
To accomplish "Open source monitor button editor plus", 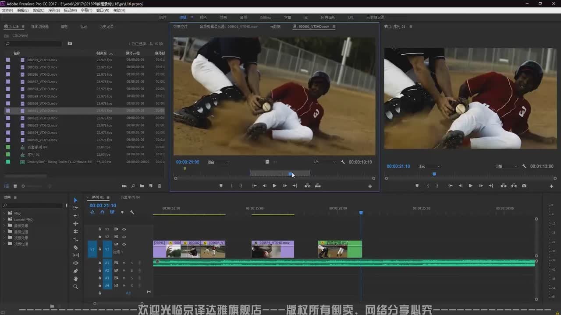I will 370,186.
